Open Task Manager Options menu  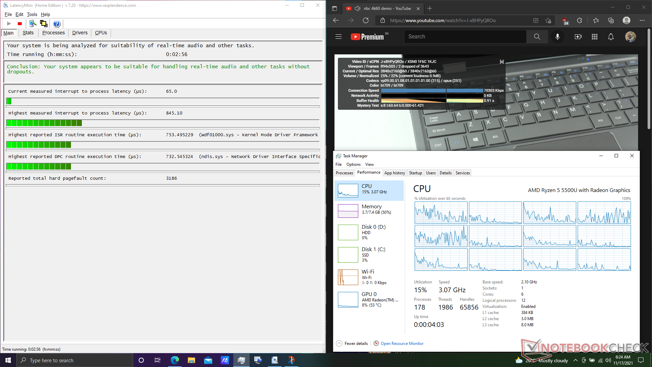(353, 164)
